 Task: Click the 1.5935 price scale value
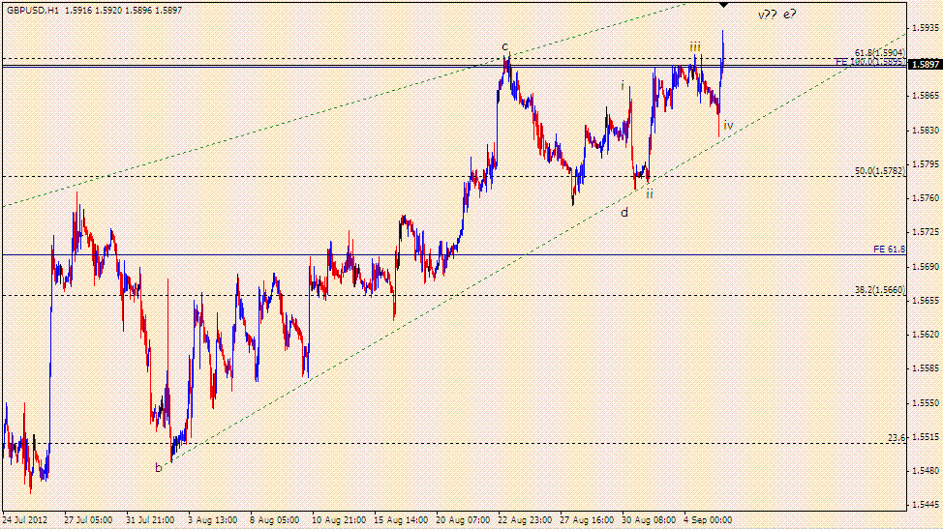[x=925, y=28]
